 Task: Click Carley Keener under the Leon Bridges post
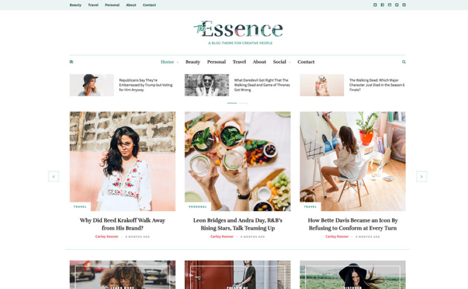tap(222, 237)
